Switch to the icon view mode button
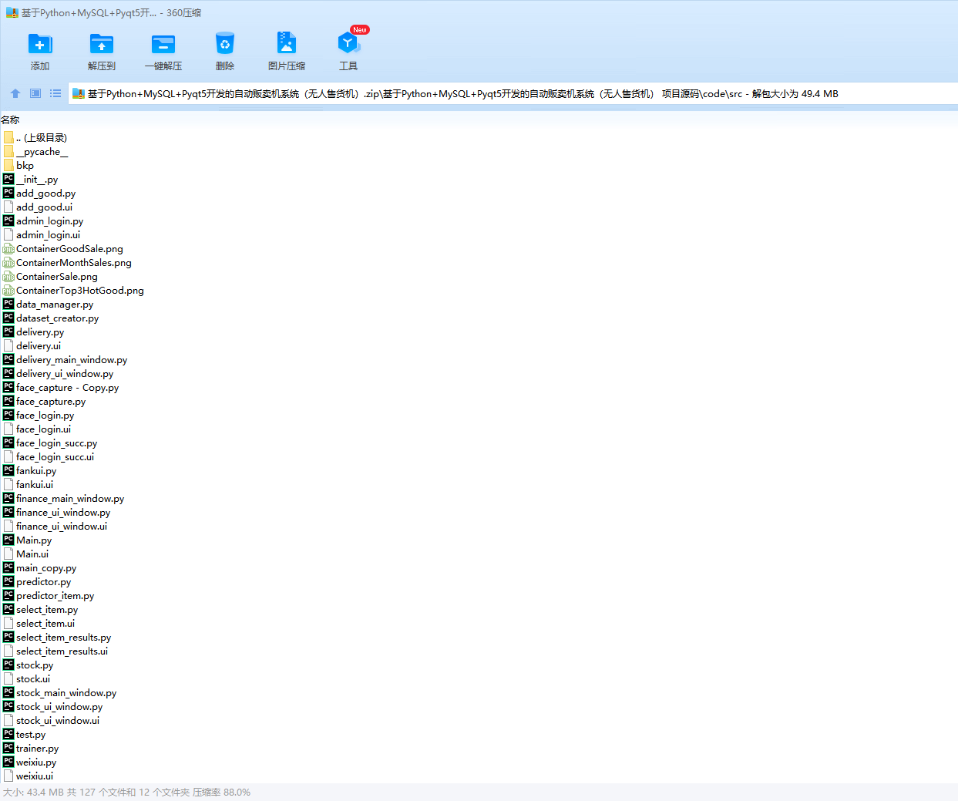The width and height of the screenshot is (958, 801). click(x=35, y=93)
